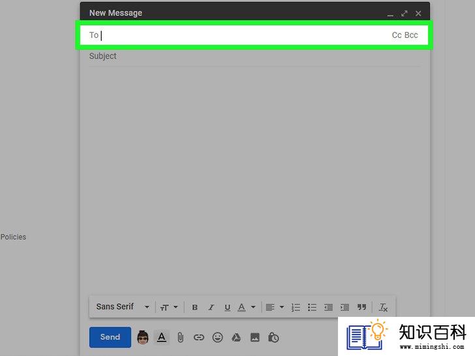The height and width of the screenshot is (356, 475).
Task: Open the text color dropdown arrow
Action: pos(253,307)
